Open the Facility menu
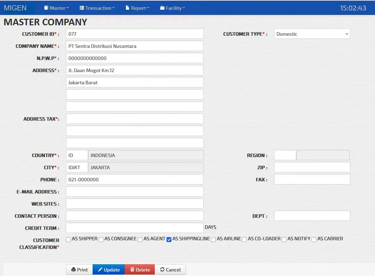The height and width of the screenshot is (276, 375). point(172,8)
